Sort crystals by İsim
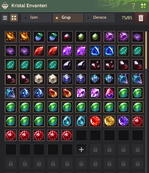The height and width of the screenshot is (173, 149). click(x=36, y=18)
